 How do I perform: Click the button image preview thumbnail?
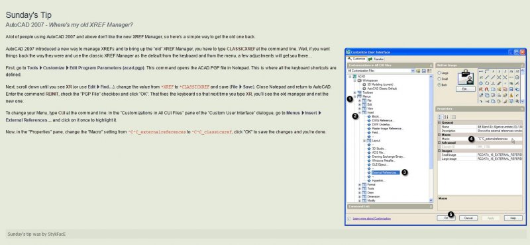tap(466, 77)
